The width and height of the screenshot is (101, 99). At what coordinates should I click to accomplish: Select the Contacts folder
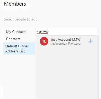[13, 39]
